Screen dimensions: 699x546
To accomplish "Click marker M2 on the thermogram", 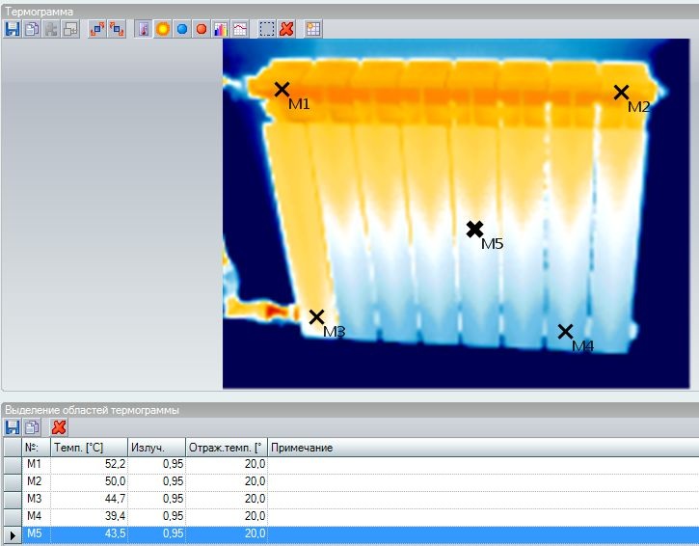I will pos(622,93).
